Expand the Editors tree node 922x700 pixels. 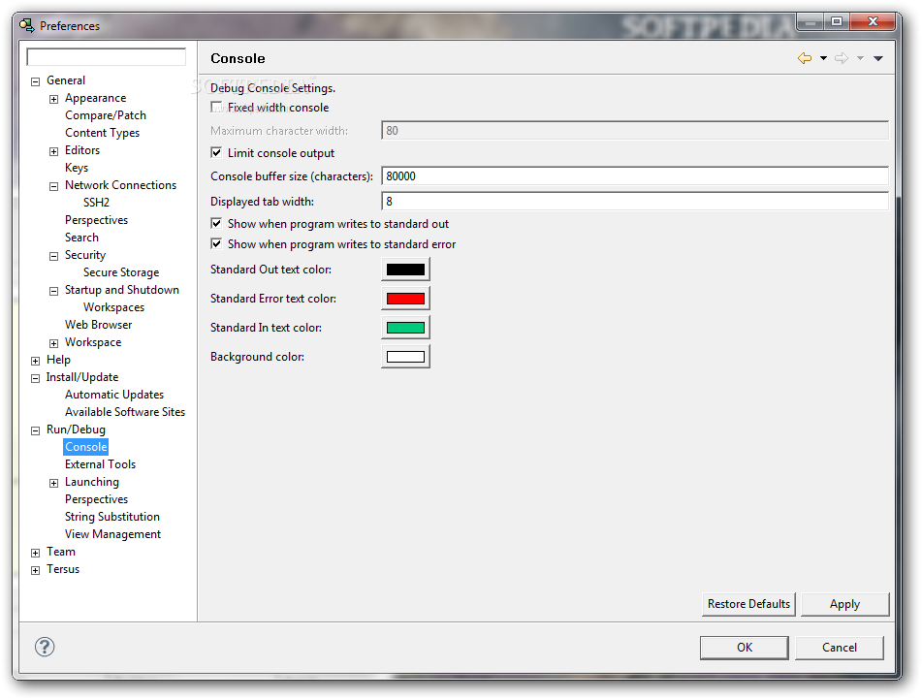tap(53, 152)
